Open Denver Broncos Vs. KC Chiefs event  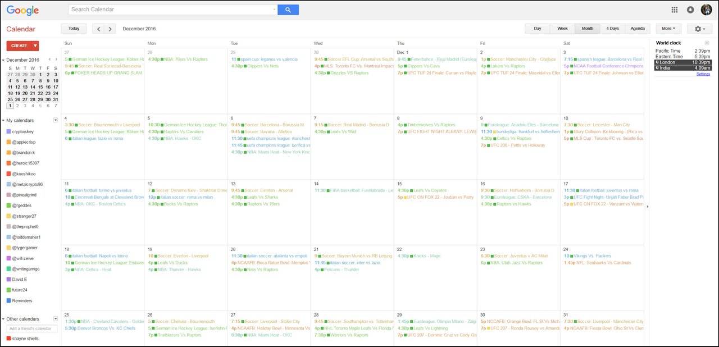tap(100, 328)
